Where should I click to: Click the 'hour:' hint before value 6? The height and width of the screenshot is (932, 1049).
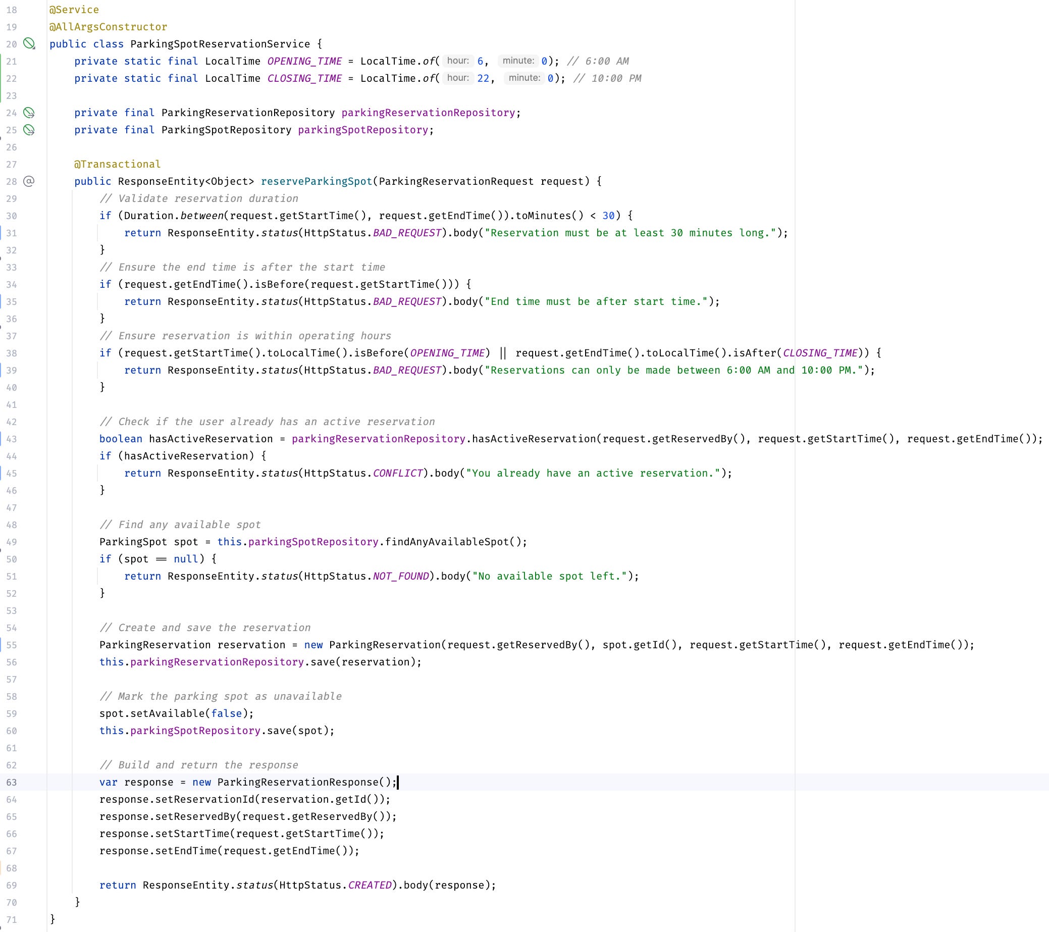[x=457, y=61]
